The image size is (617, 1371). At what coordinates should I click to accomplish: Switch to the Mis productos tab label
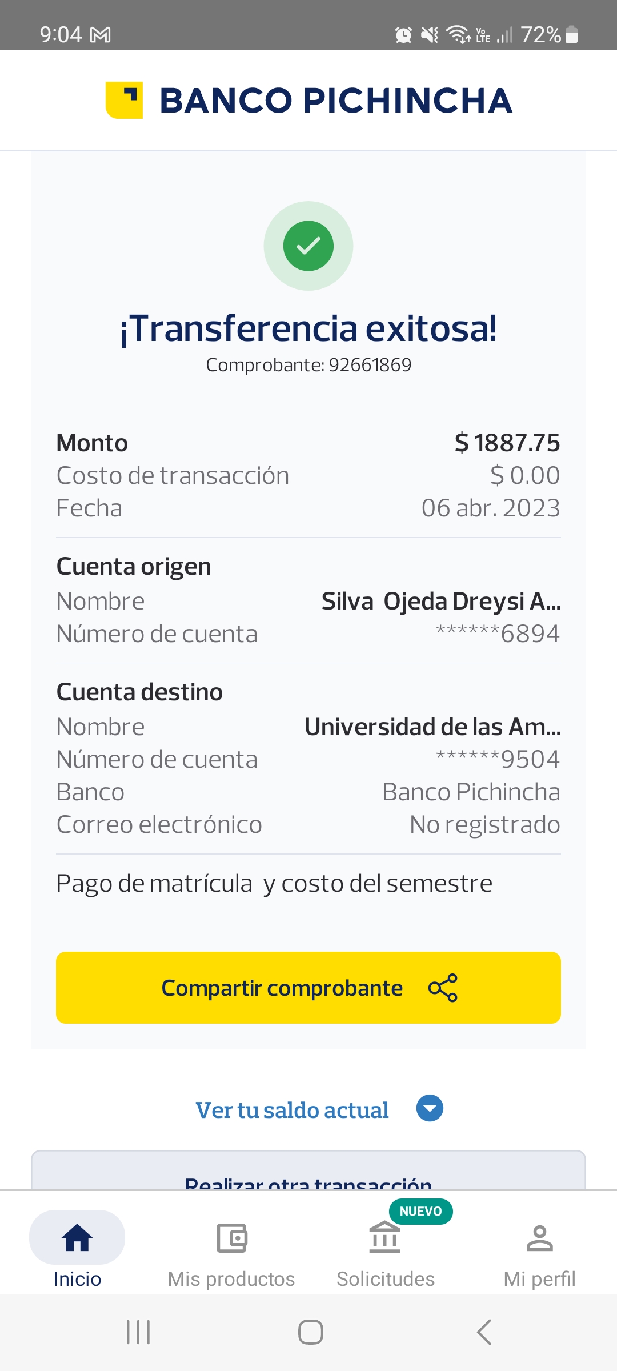(231, 1279)
